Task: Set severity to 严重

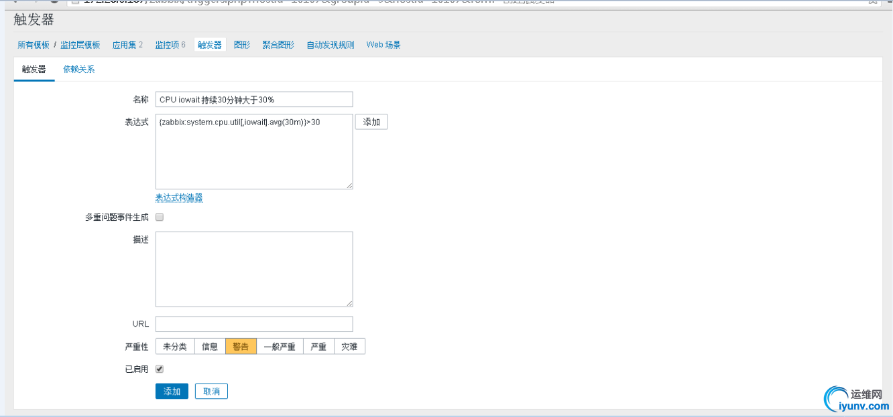Action: 318,346
